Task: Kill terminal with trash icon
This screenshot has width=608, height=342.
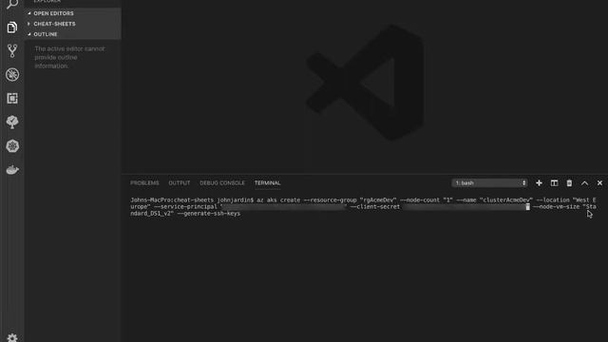Action: [569, 183]
